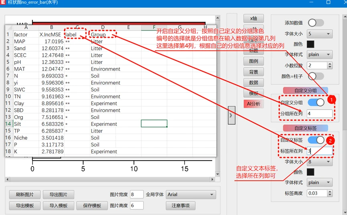Open the 全局字体 Arial dropdown
The height and width of the screenshot is (215, 347).
[191, 195]
